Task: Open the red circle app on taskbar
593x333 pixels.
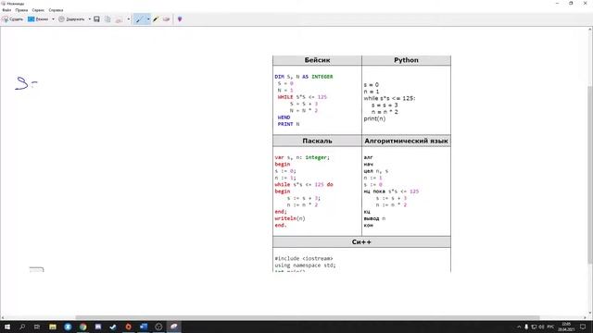Action: click(128, 327)
